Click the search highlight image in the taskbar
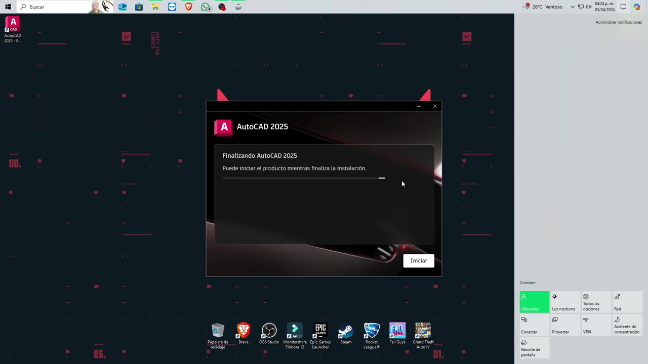 [101, 7]
